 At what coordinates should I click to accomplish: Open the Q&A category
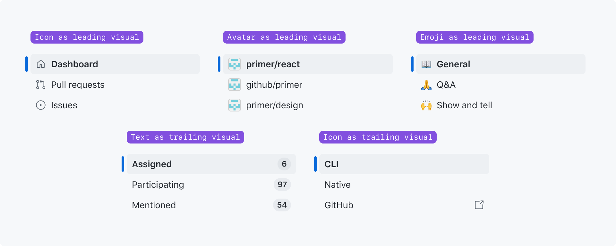(x=501, y=85)
